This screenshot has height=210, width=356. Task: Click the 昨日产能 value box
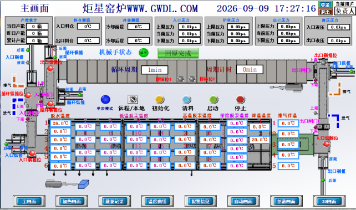(37, 33)
